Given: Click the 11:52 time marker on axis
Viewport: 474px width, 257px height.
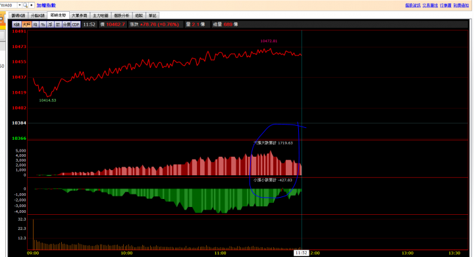Looking at the screenshot, I should [301, 253].
